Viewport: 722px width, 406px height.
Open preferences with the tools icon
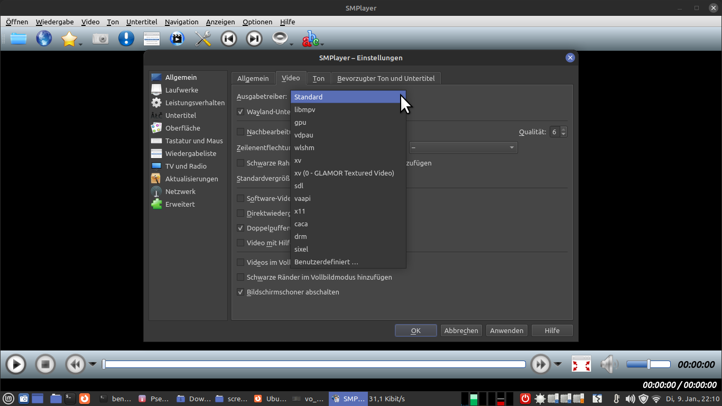203,39
